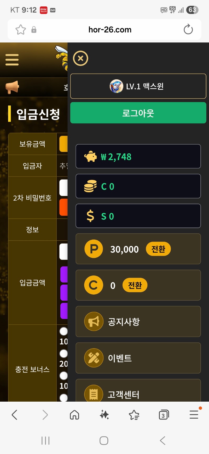Click the yellow P points icon
The image size is (209, 454).
94,249
